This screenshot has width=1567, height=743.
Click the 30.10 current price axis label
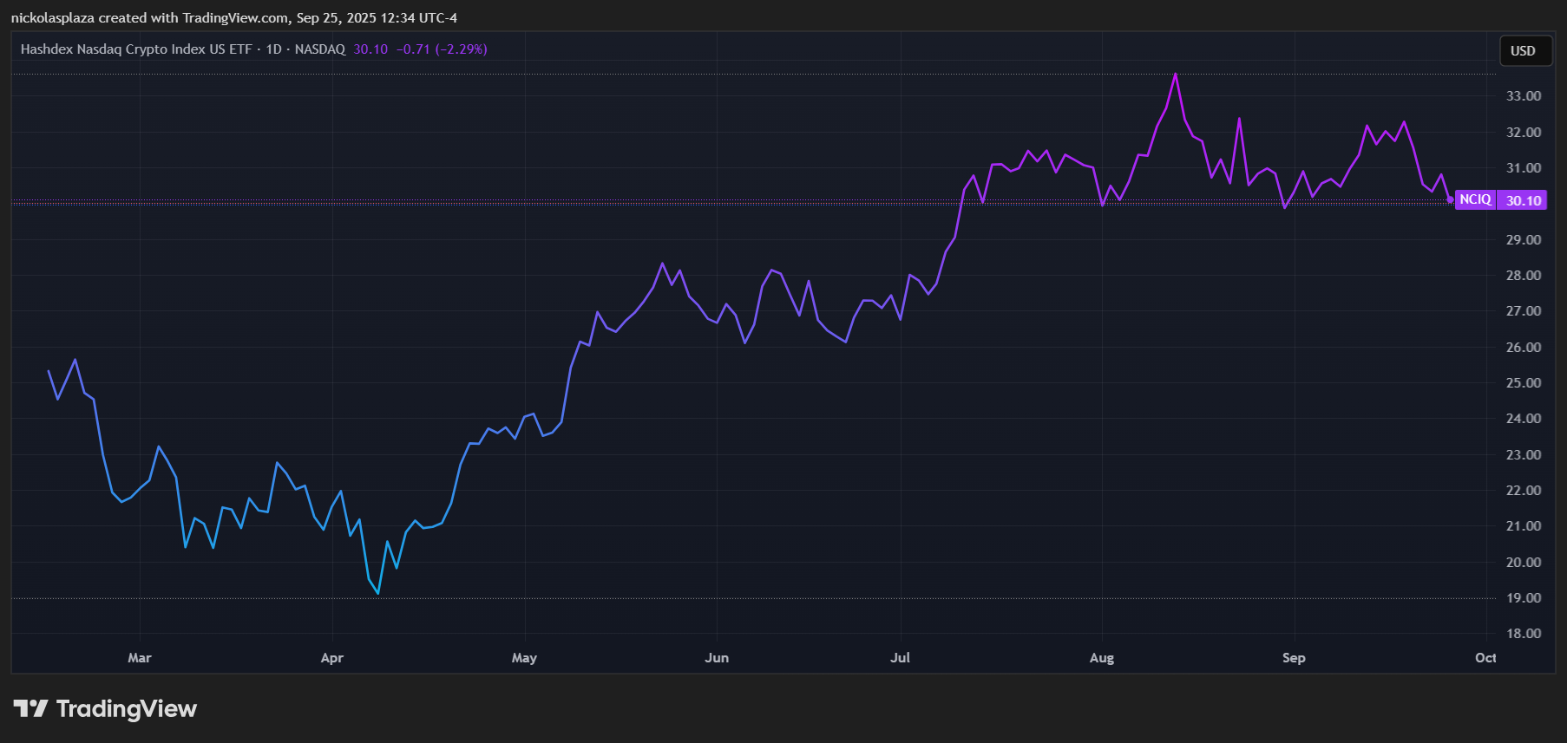point(1523,201)
